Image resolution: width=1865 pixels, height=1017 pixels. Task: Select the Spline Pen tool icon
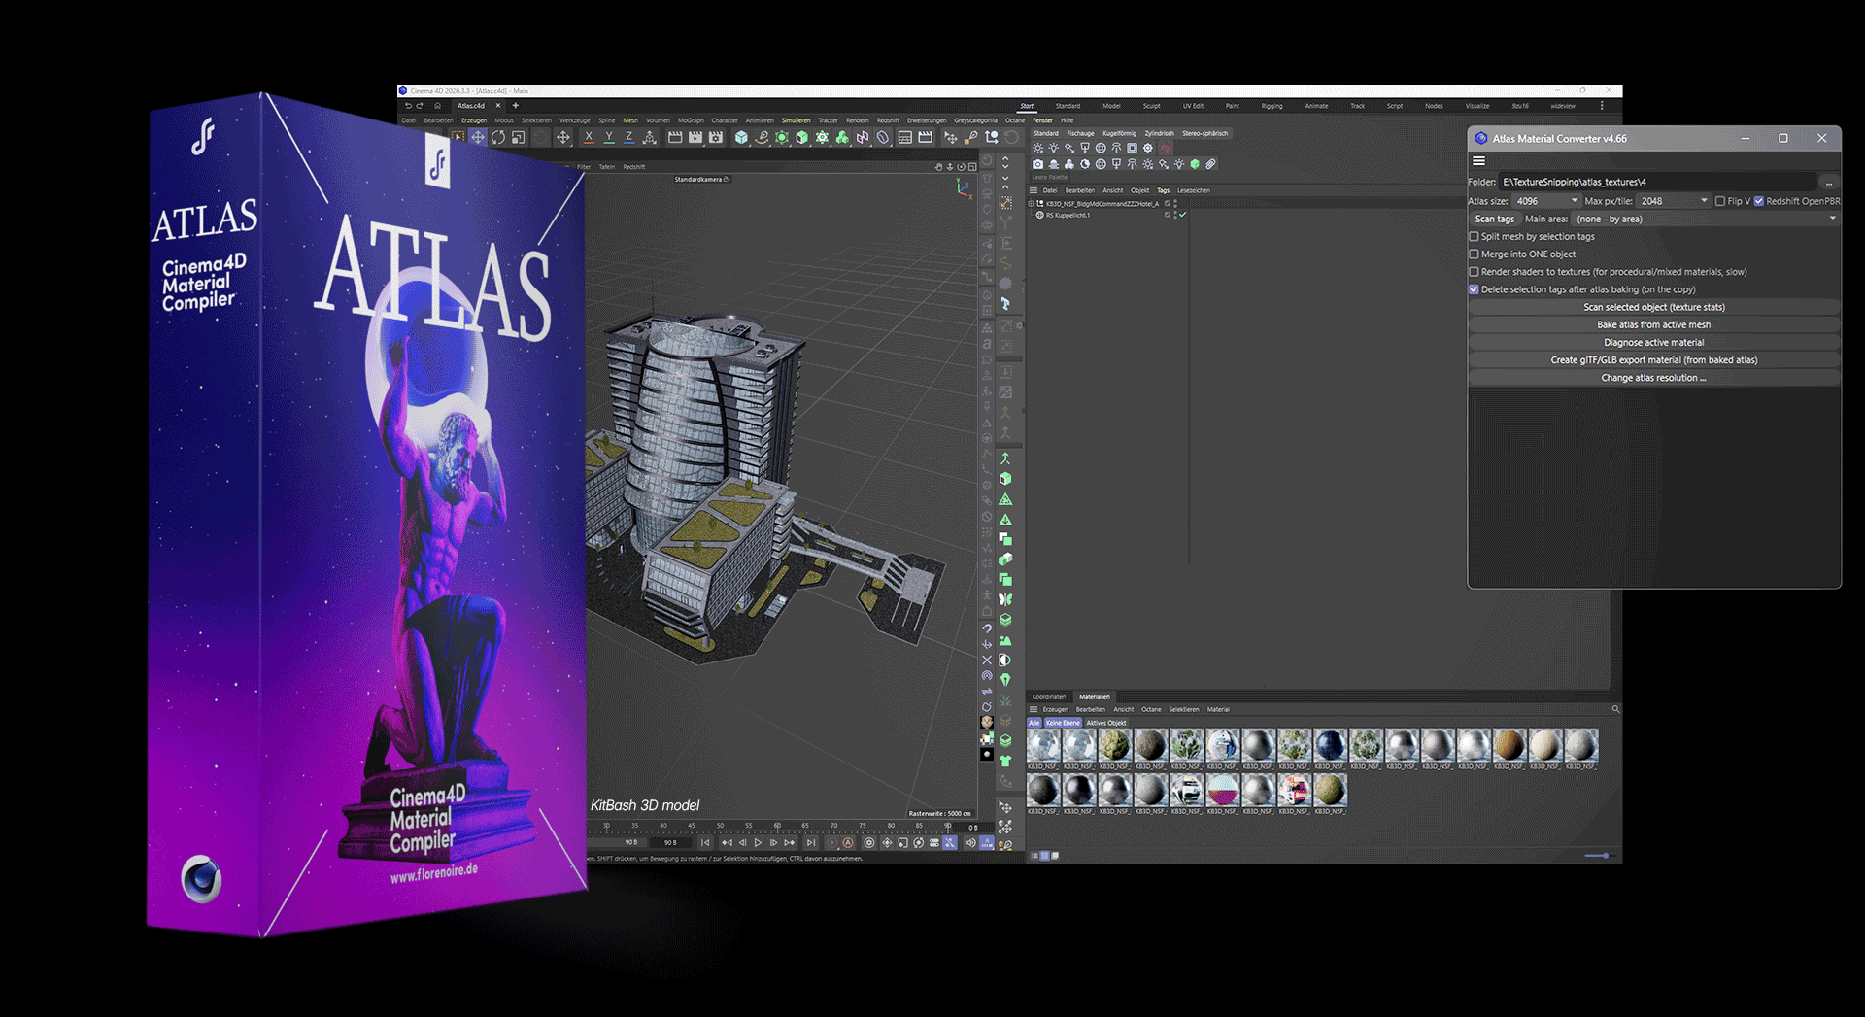coord(762,137)
